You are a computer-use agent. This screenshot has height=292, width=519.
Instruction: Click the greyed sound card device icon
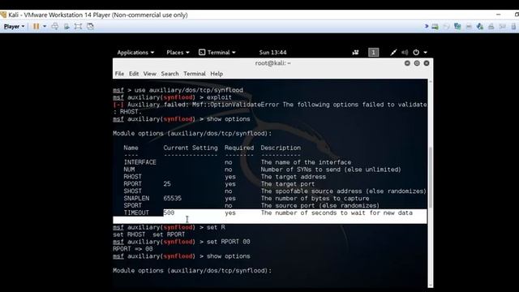502,27
